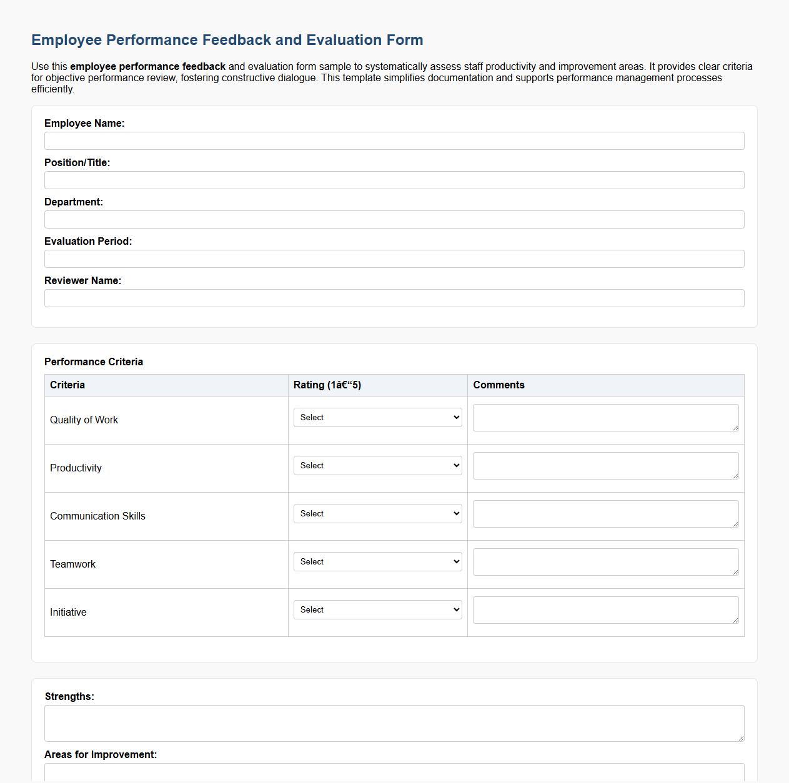Click the Employee Name input field
This screenshot has width=789, height=783.
tap(394, 140)
